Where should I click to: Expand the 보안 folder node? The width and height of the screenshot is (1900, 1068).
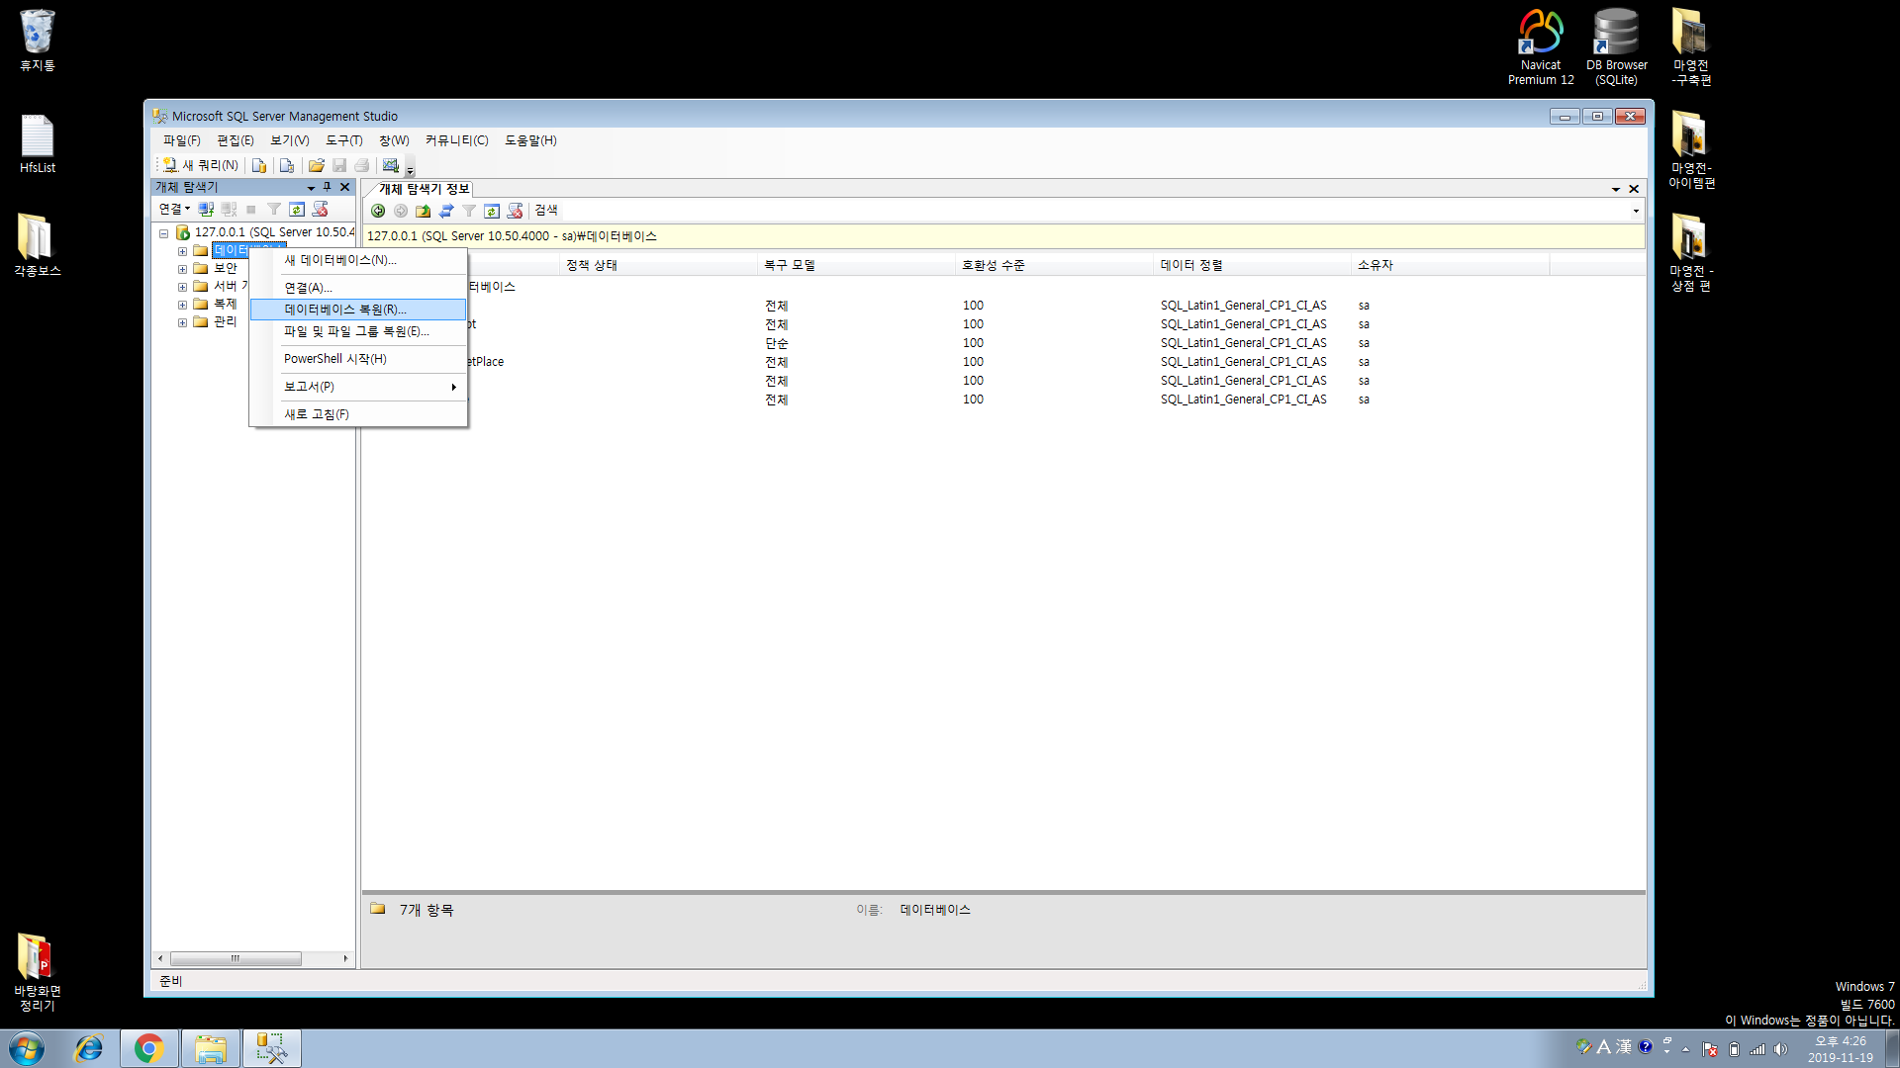coord(182,269)
